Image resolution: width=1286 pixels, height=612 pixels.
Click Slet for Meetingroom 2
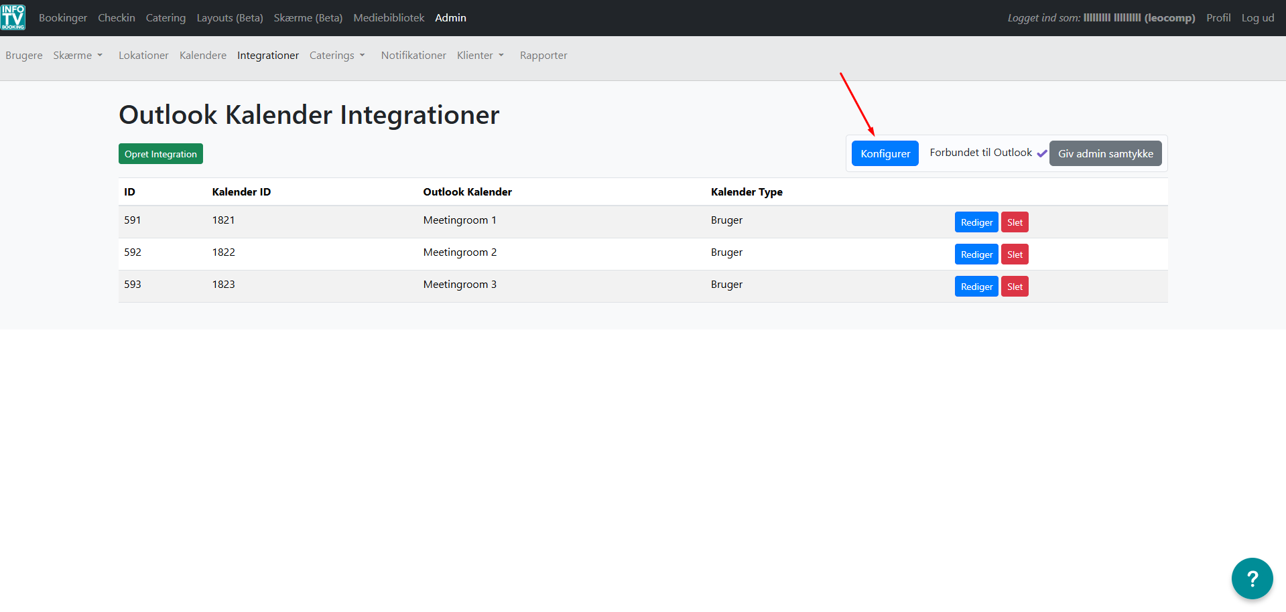pos(1015,254)
